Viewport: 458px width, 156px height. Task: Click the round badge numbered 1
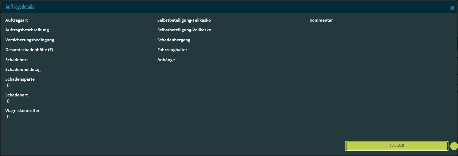click(x=454, y=146)
